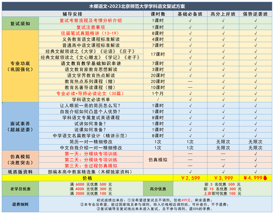Click 试讲如何准备？ cell
The width and height of the screenshot is (274, 214).
click(x=91, y=124)
